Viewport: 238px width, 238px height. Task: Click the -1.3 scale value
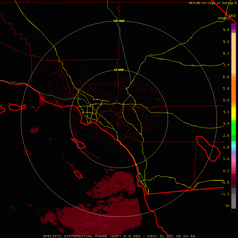point(225,194)
